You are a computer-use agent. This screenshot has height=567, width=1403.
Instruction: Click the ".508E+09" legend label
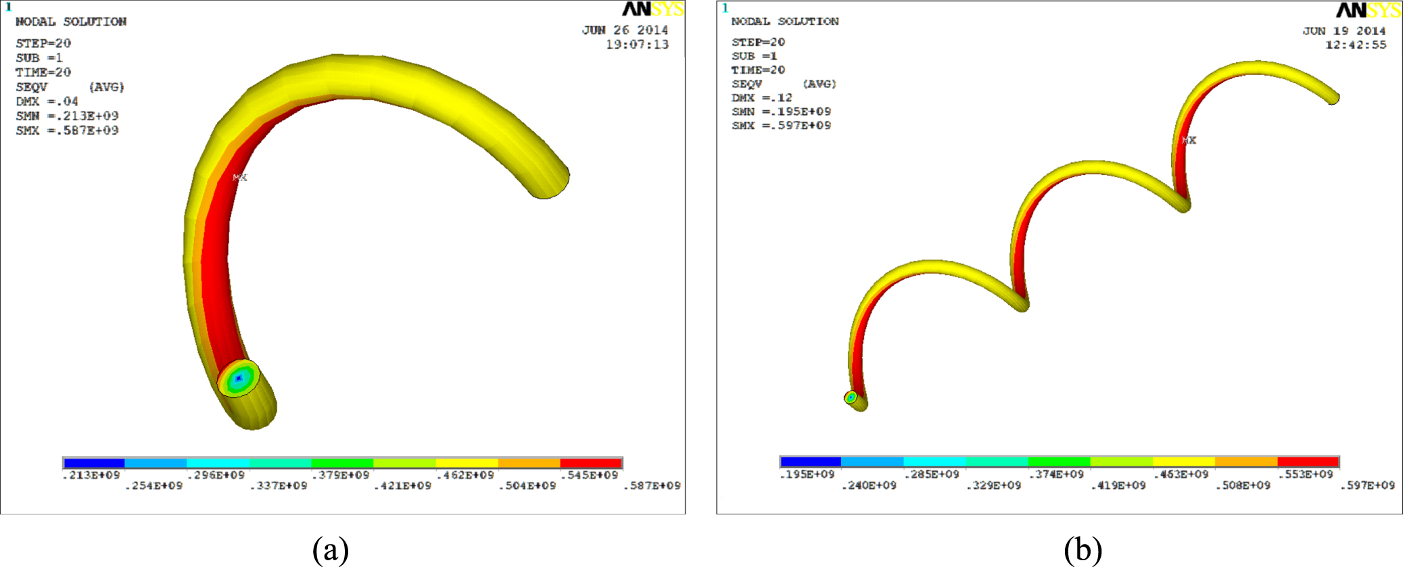point(1243,485)
